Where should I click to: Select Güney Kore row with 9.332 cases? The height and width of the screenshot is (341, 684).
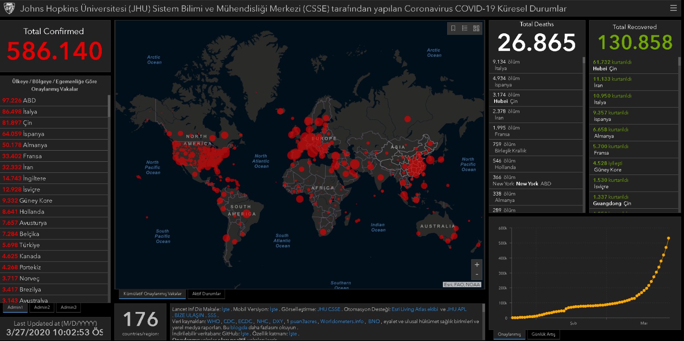tap(54, 200)
